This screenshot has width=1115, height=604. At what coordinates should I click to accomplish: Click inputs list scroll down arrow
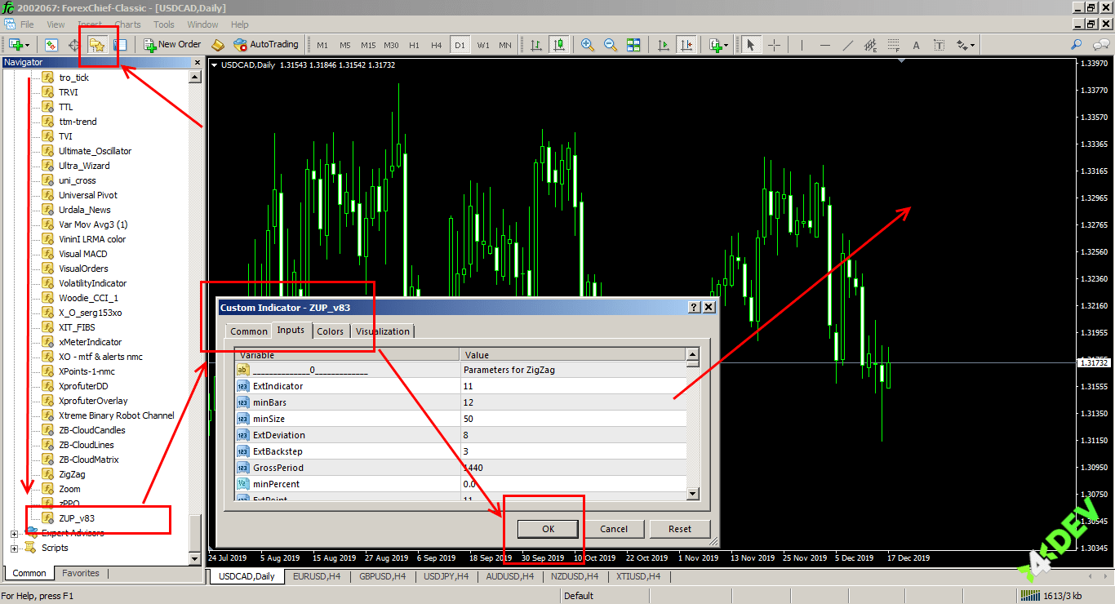(x=693, y=494)
